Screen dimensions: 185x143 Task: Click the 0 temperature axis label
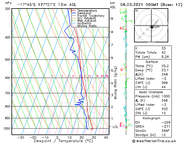[x=57, y=137]
